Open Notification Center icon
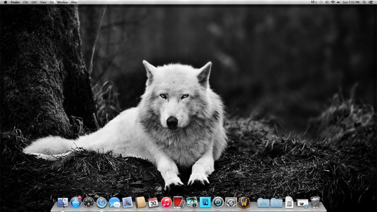Image resolution: width=377 pixels, height=212 pixels. tap(371, 2)
